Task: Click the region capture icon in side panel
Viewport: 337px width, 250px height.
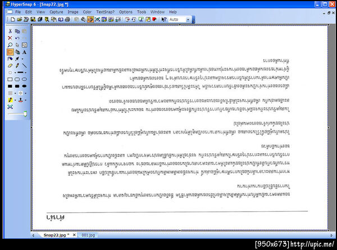Action: (x=10, y=107)
